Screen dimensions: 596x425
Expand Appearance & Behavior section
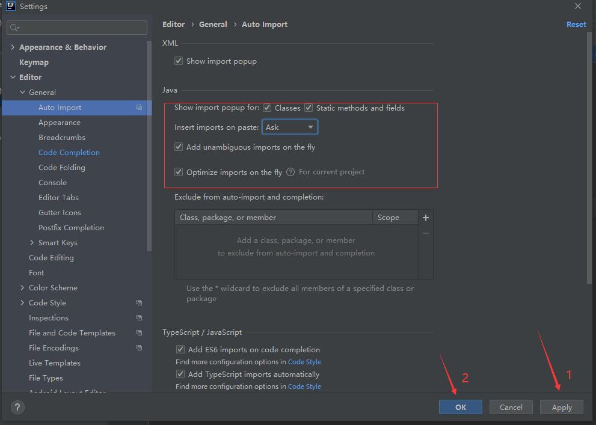coord(13,47)
